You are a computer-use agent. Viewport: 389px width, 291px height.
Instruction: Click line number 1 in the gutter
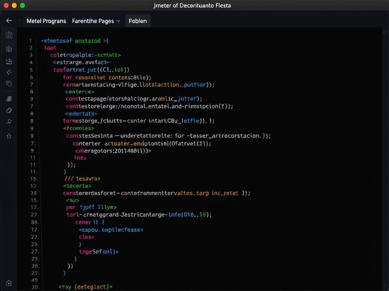30,41
